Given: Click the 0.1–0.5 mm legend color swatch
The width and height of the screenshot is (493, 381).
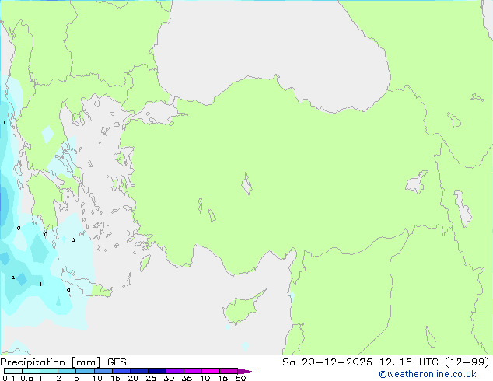Looking at the screenshot, I should [x=13, y=371].
